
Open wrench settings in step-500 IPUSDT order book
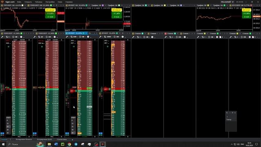tap(67, 37)
